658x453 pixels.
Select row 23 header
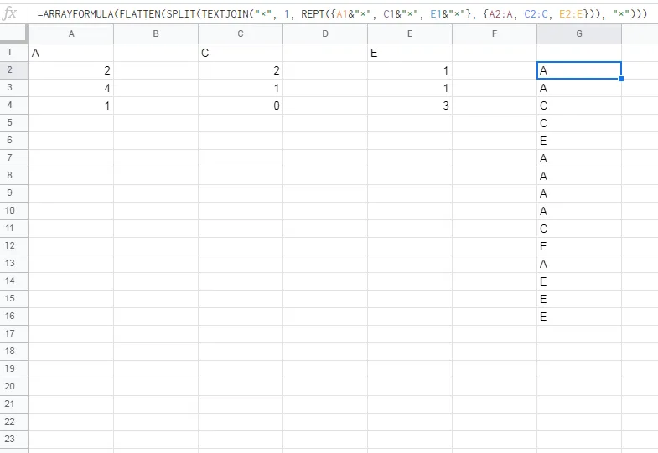tap(14, 440)
